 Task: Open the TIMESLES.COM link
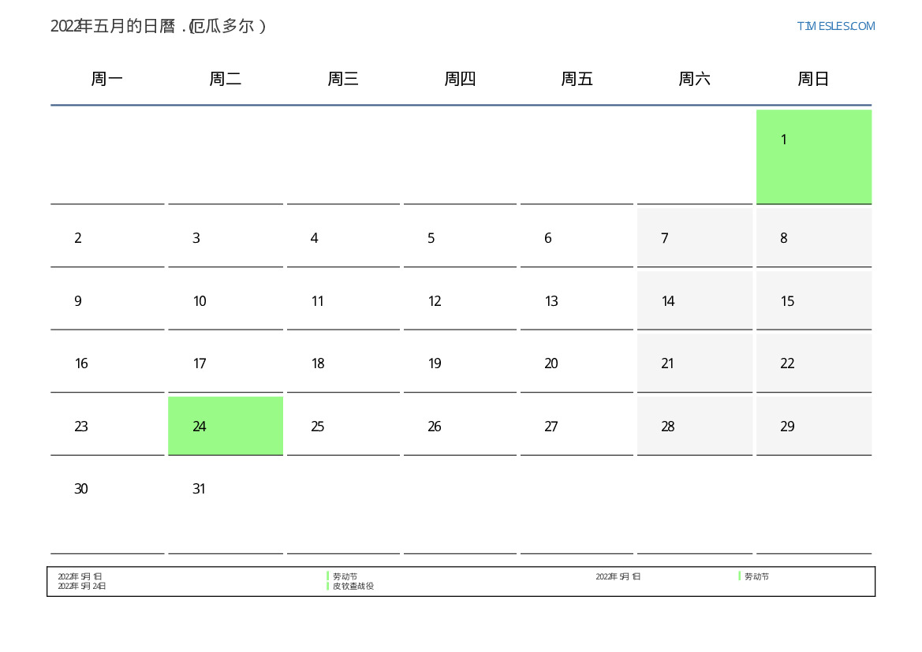pos(835,26)
